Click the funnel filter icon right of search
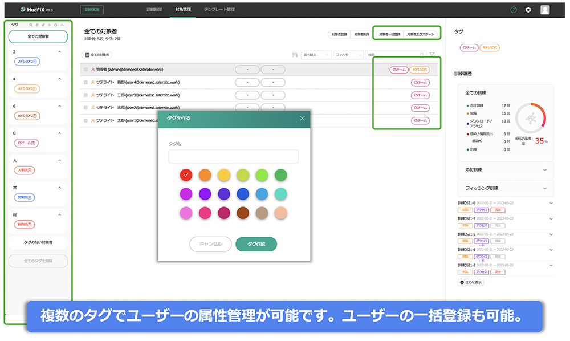This screenshot has height=341, width=570. click(432, 55)
